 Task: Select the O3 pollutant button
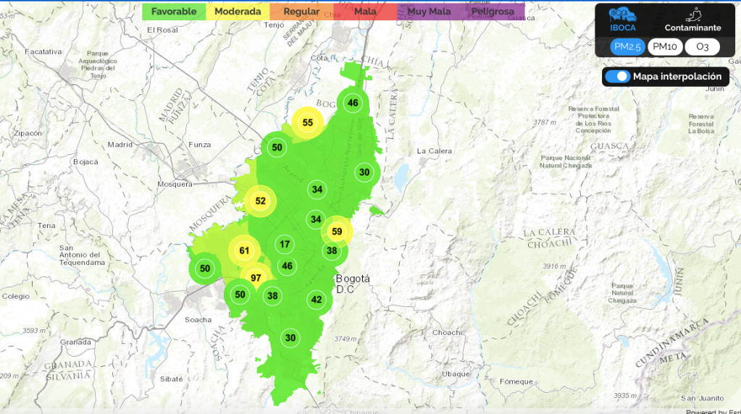pyautogui.click(x=703, y=47)
